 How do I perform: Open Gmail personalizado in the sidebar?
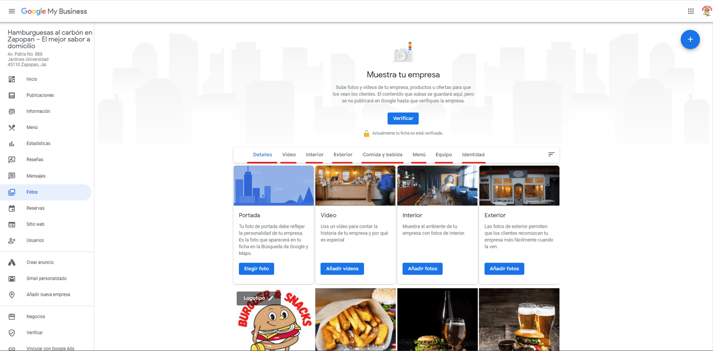click(x=46, y=278)
